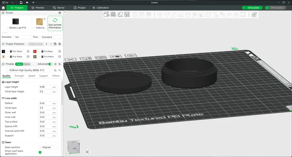Open the Strength settings tab
Image resolution: width=292 pixels, height=157 pixels.
click(x=19, y=76)
